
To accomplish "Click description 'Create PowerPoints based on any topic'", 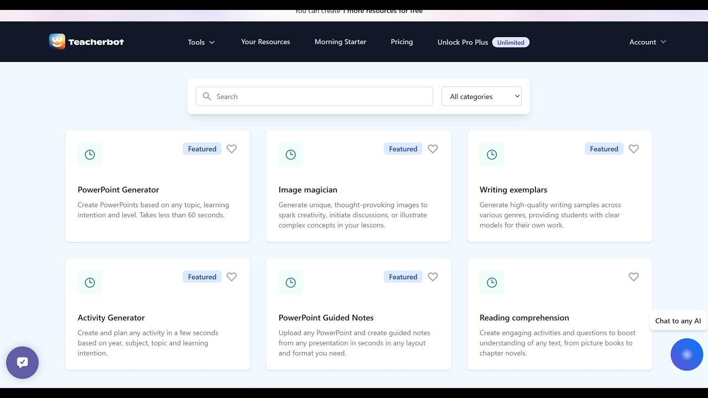I will (153, 210).
